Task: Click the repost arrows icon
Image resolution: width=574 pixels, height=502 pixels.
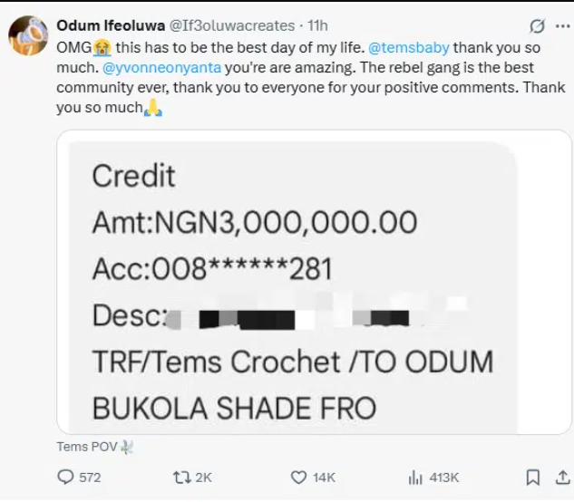Action: 180,477
